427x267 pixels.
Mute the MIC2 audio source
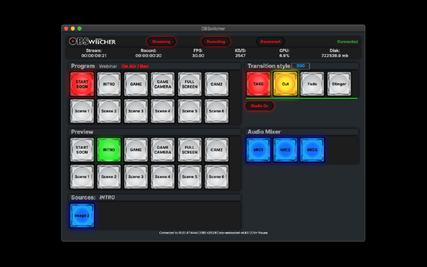pos(285,150)
